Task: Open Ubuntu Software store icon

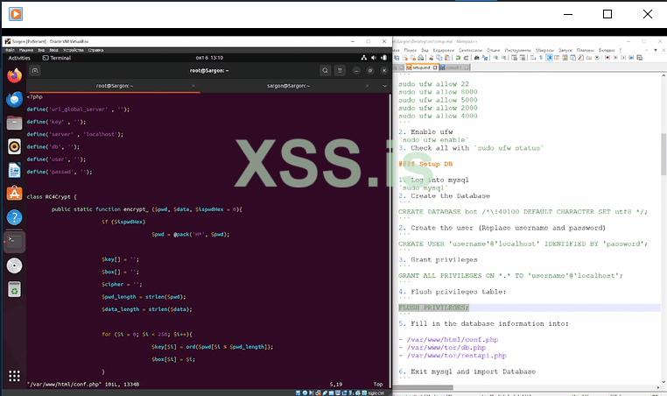Action: [x=14, y=193]
